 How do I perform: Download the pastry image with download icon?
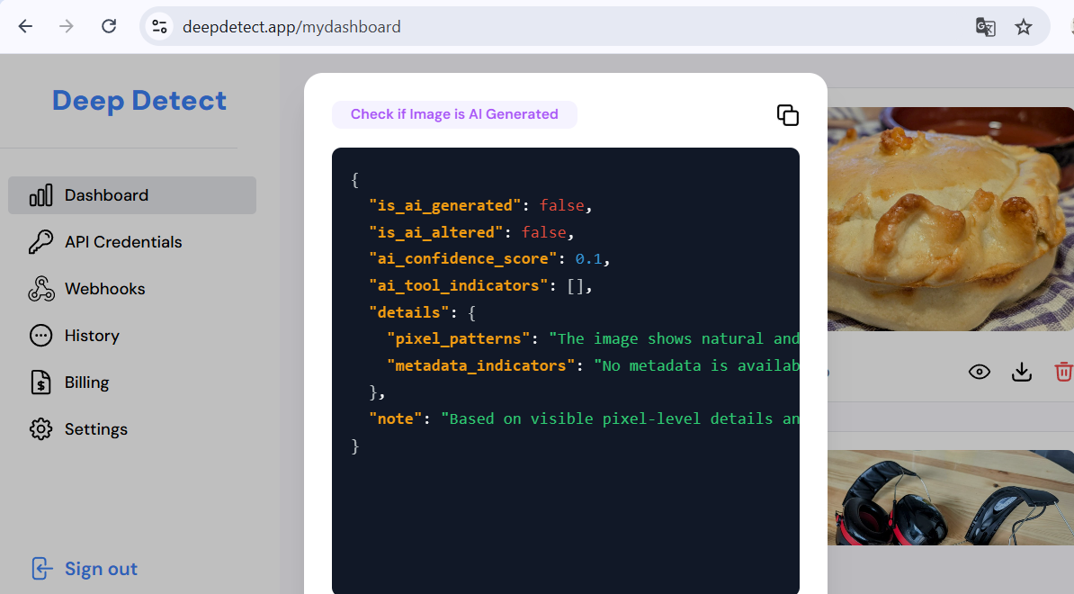[x=1022, y=372]
